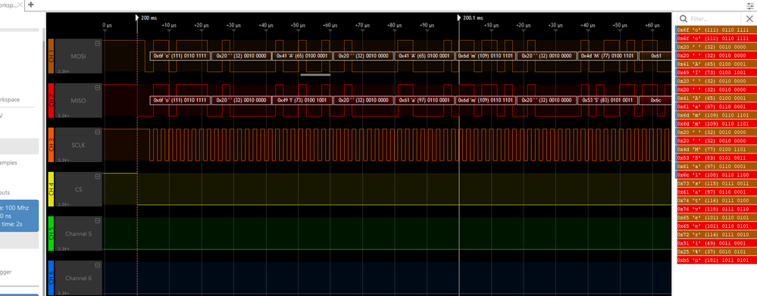This screenshot has width=757, height=296.
Task: Open the analyzer results settings sliders icon
Action: 751,6
